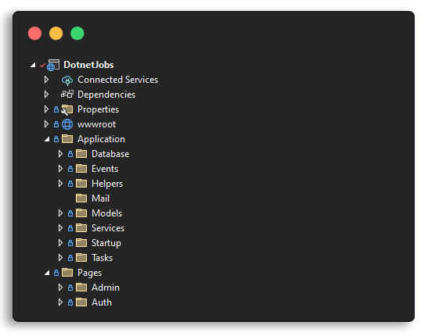Select the Events folder label
Viewport: 428px width, 336px height.
click(x=105, y=169)
